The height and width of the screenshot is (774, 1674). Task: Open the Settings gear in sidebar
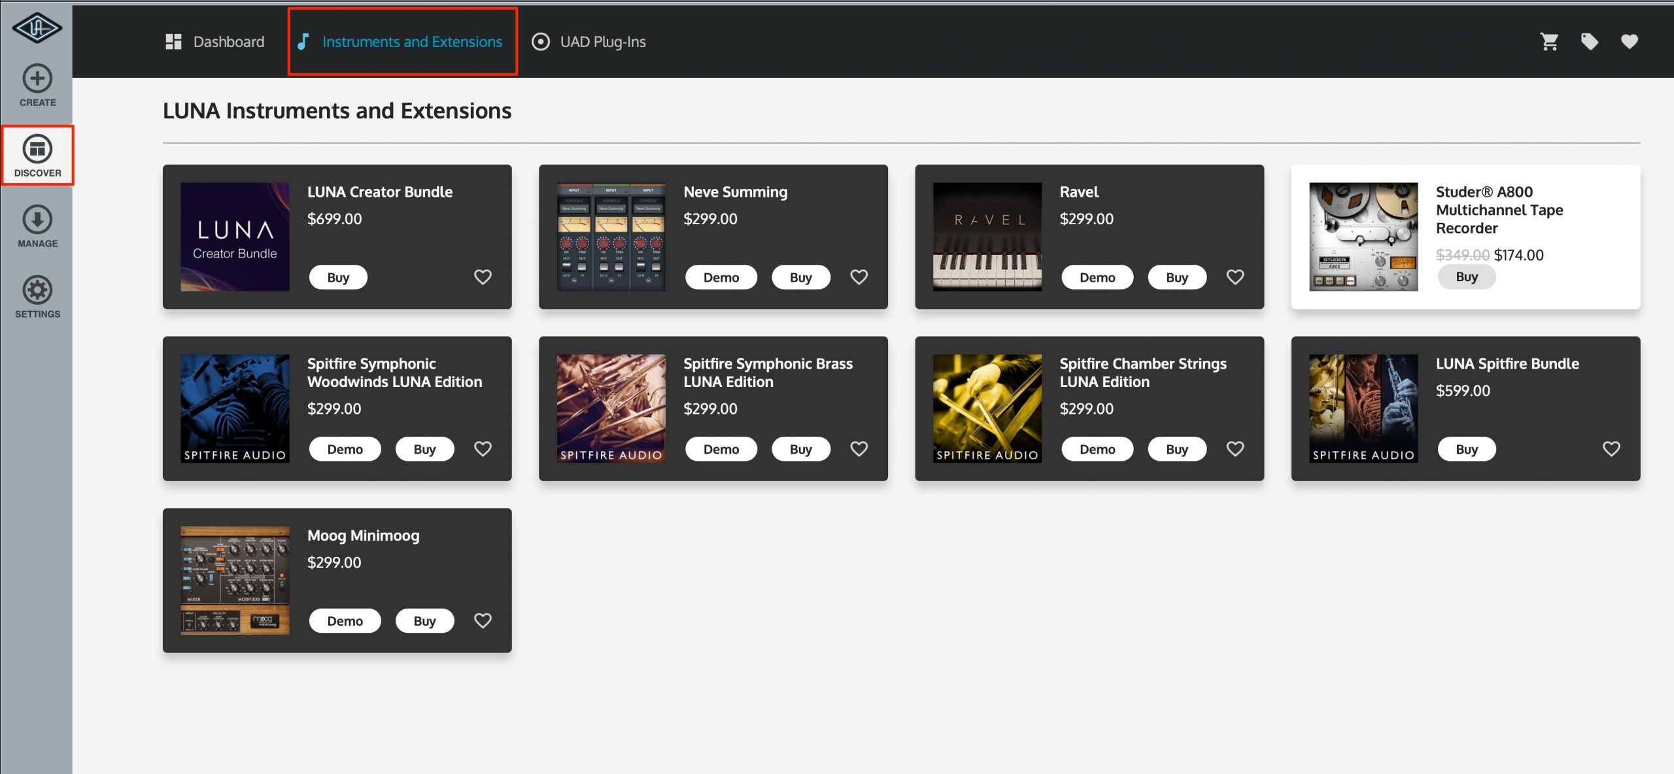pyautogui.click(x=37, y=297)
